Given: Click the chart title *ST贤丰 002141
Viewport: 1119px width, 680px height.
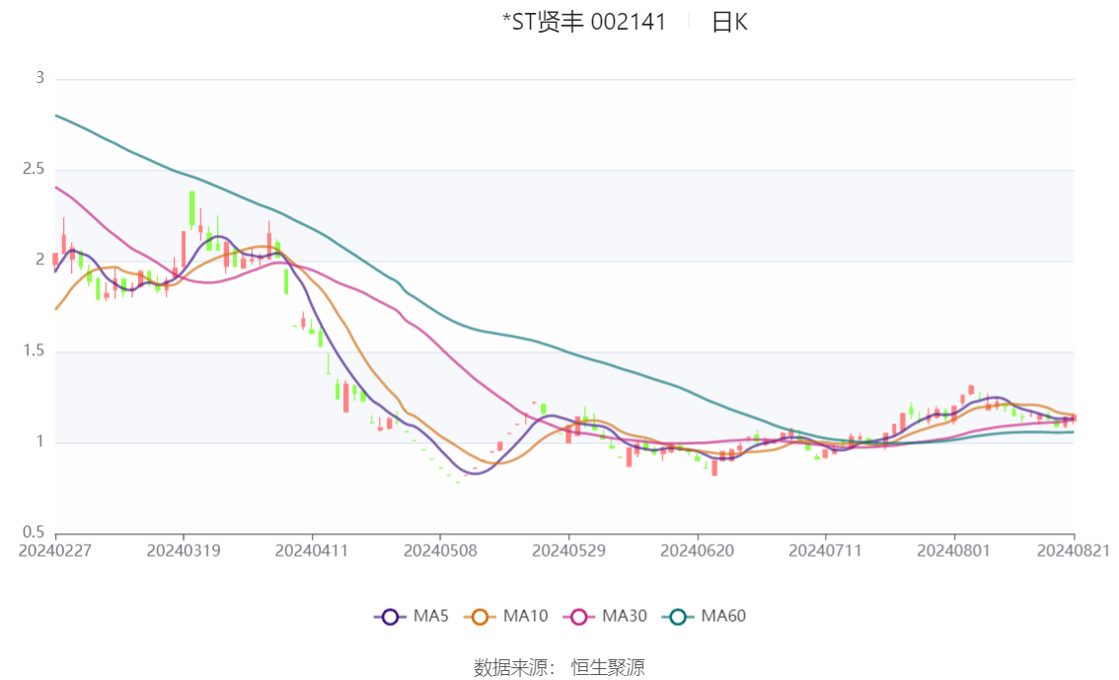Looking at the screenshot, I should click(584, 22).
